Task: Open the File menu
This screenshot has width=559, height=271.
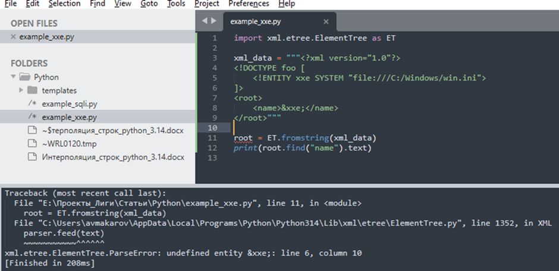Action: 10,4
